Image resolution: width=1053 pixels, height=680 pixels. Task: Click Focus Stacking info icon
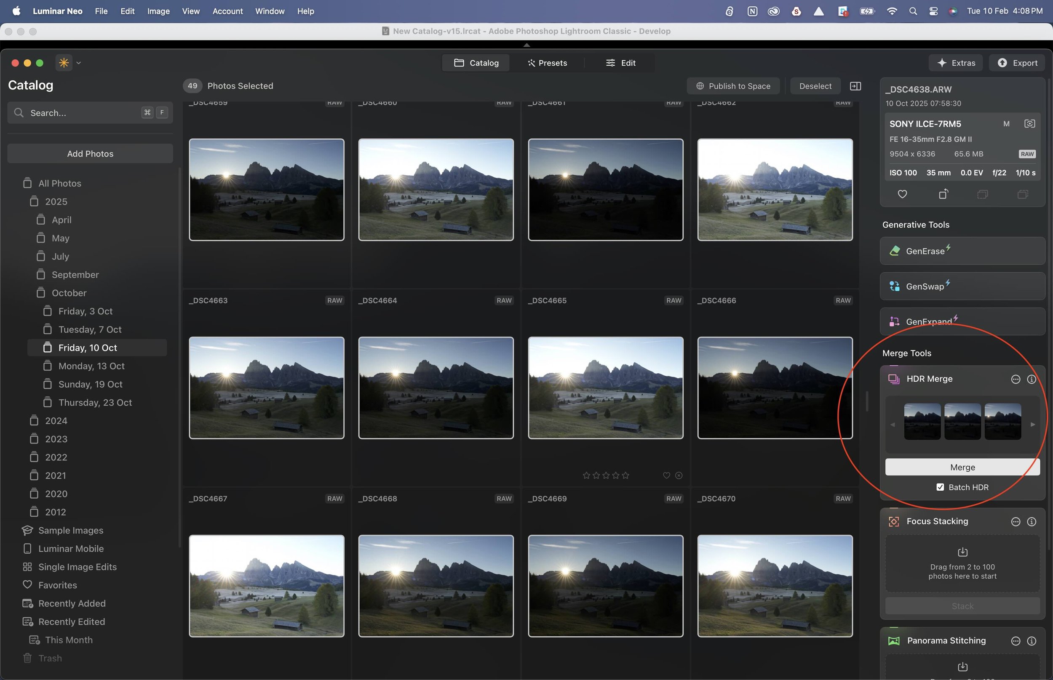1032,522
